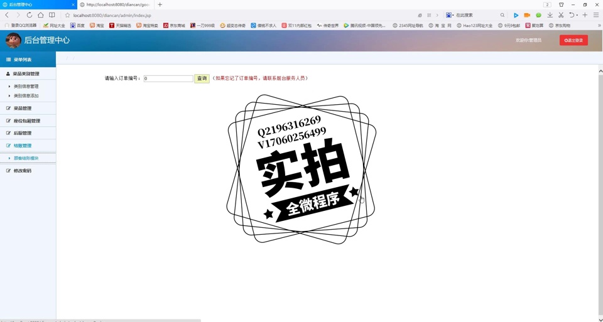Expand the 菜品管理 sidebar section
Screen dimensions: 603x322
(23, 109)
